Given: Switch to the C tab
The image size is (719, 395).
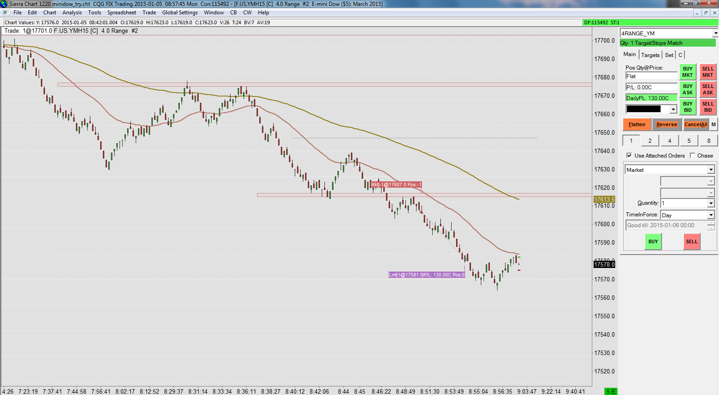Looking at the screenshot, I should [x=680, y=55].
